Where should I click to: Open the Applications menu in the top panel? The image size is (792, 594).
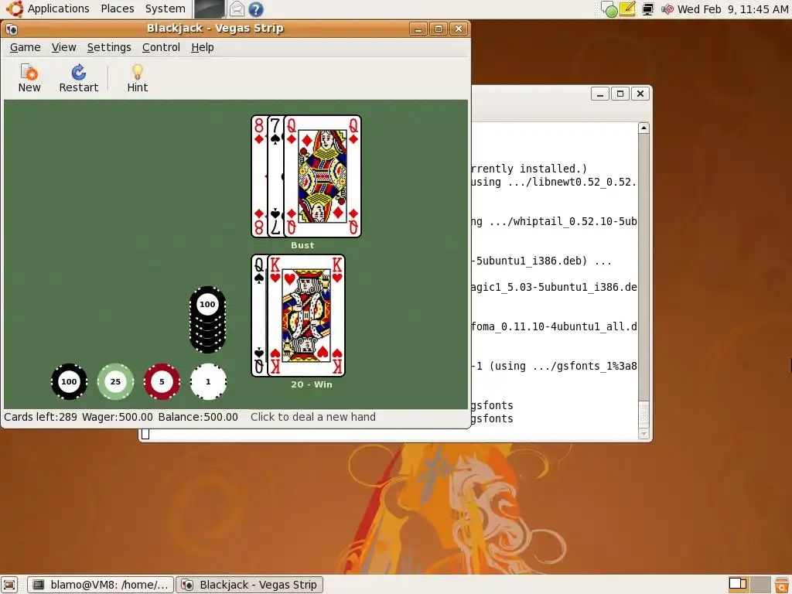tap(59, 9)
